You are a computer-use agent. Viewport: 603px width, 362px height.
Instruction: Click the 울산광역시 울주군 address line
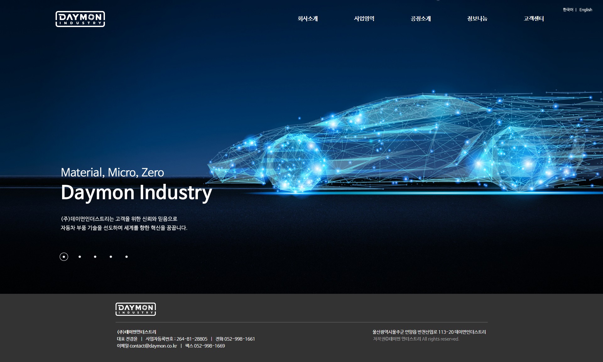pos(429,332)
